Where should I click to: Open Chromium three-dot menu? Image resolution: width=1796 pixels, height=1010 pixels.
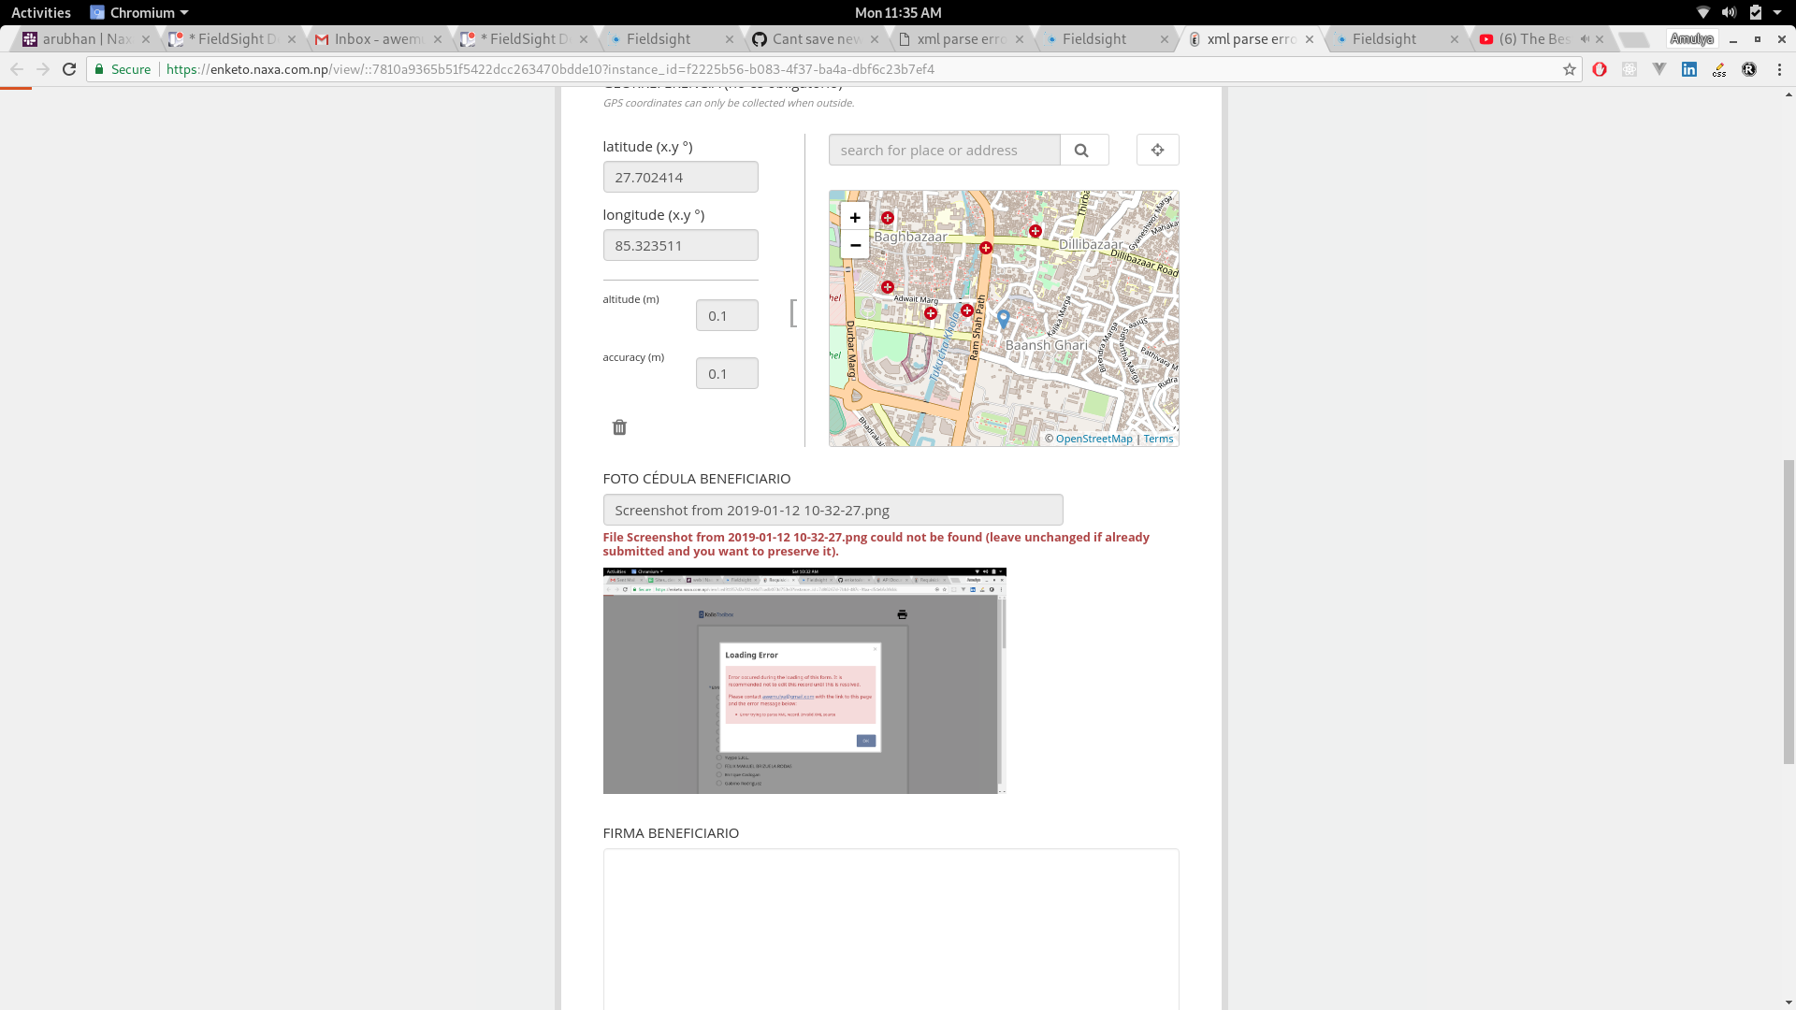pyautogui.click(x=1779, y=69)
